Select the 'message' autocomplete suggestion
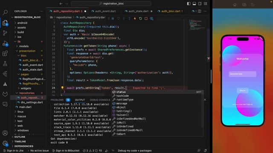 coord(157,103)
